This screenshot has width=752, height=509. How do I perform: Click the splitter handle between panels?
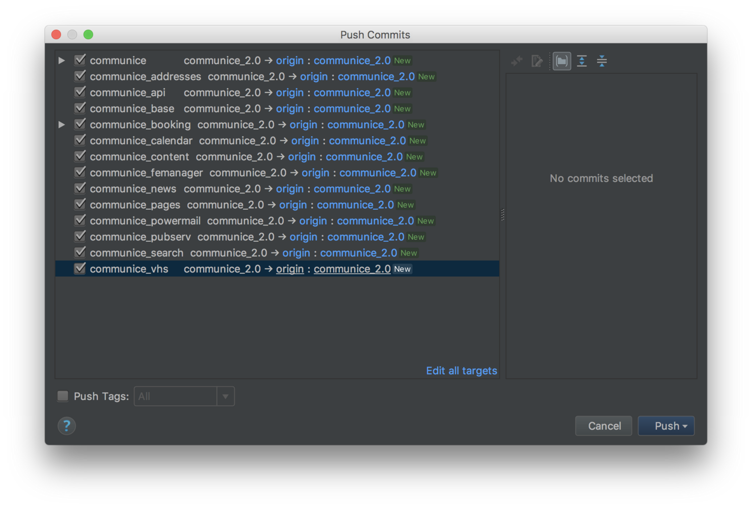(502, 215)
